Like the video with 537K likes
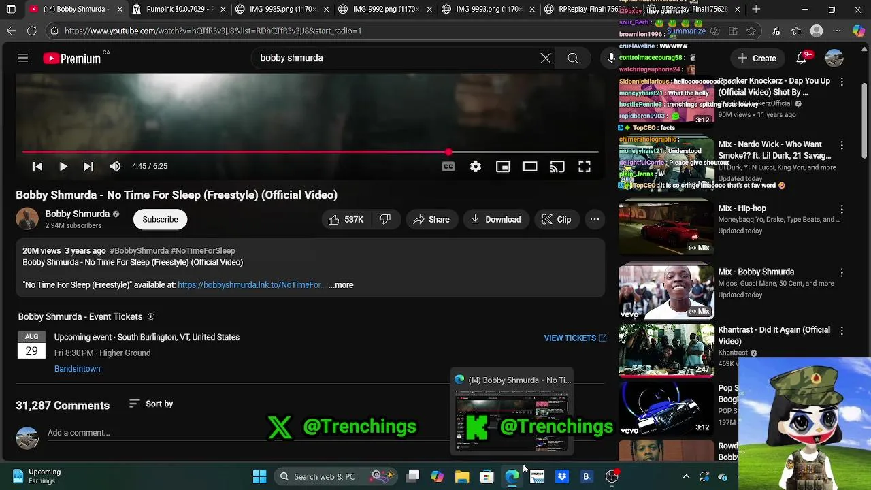 pyautogui.click(x=346, y=219)
